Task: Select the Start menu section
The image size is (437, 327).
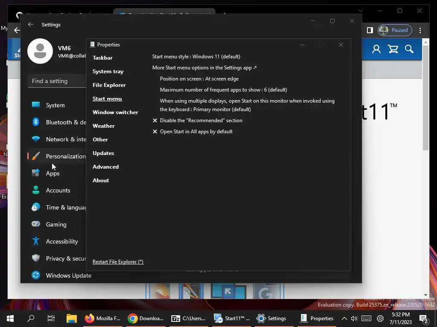Action: (x=107, y=99)
